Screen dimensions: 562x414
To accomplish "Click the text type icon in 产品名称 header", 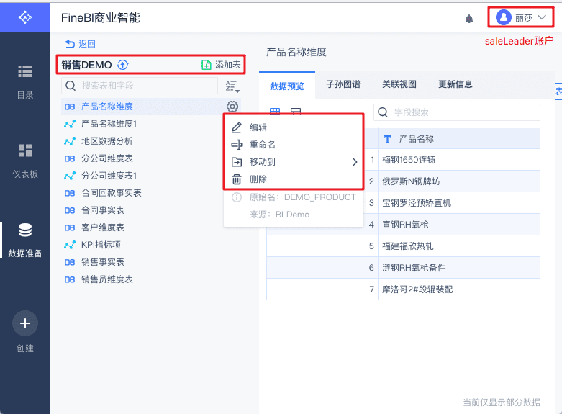I will coord(387,139).
